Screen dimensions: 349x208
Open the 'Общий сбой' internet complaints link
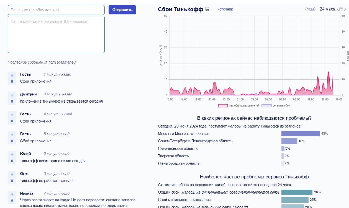169,193
